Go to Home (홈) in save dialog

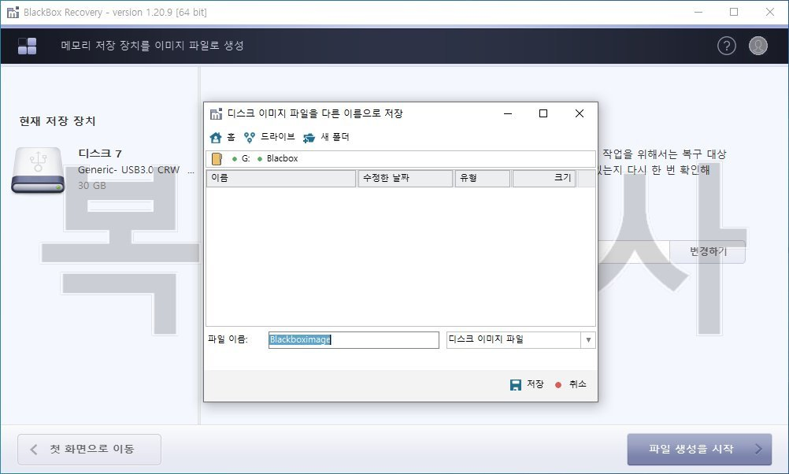222,137
